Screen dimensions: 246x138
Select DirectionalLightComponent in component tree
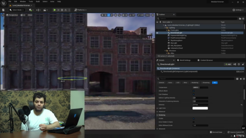pyautogui.click(x=180, y=72)
